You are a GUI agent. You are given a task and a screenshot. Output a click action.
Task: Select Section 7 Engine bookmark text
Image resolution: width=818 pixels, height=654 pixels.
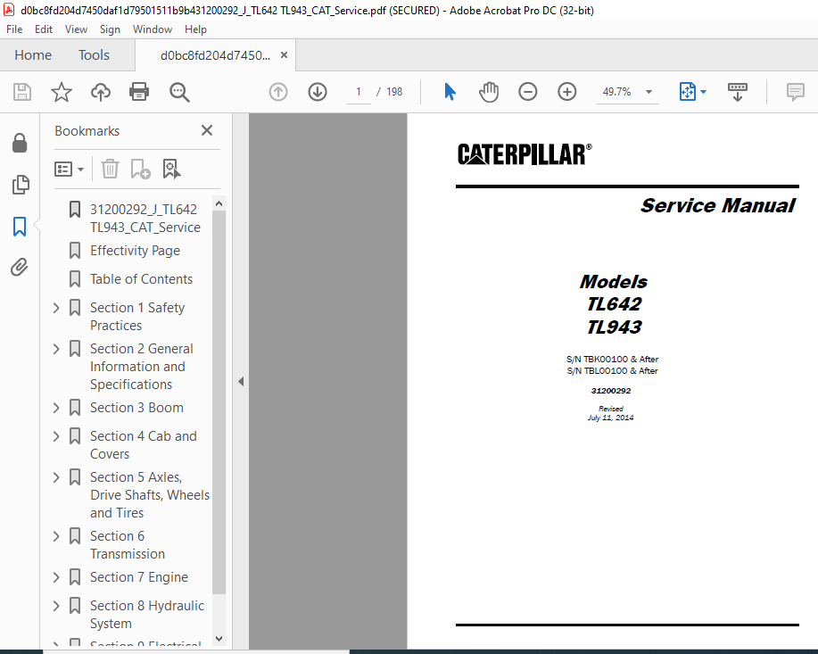click(139, 577)
